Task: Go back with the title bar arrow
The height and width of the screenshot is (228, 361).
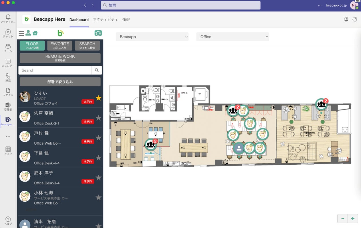Action: 85,5
